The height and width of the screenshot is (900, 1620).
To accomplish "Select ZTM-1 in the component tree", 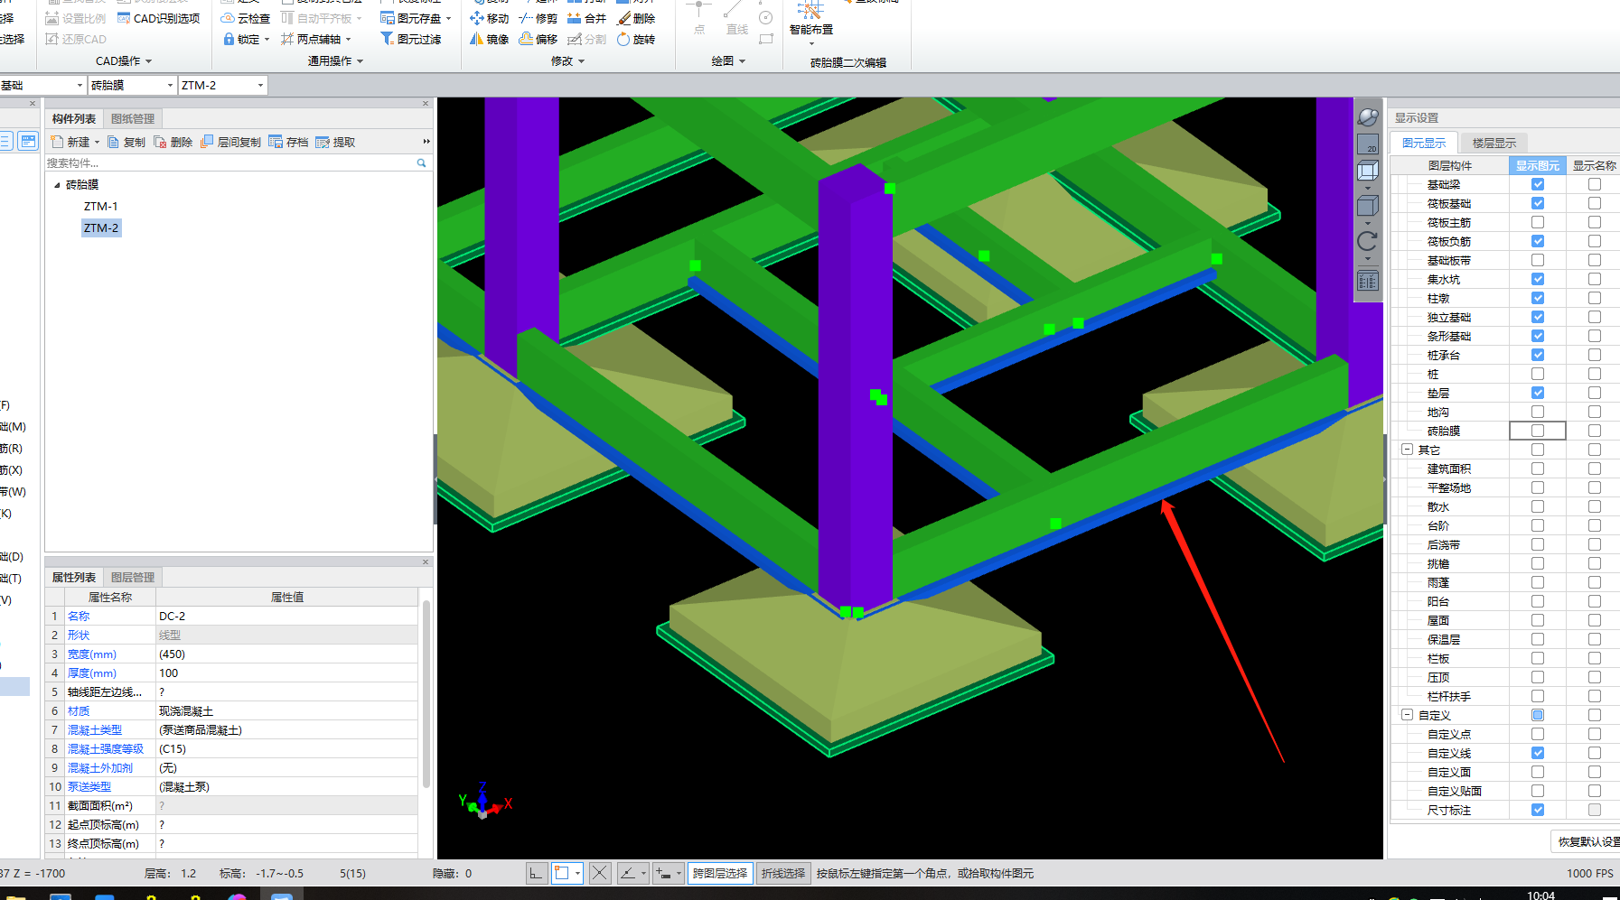I will [x=101, y=207].
